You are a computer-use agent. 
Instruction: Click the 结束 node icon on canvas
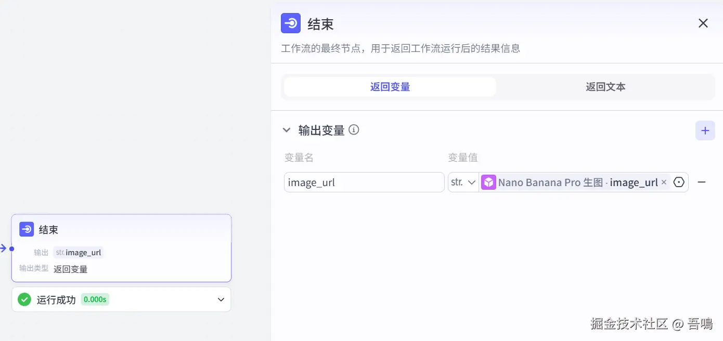coord(27,229)
